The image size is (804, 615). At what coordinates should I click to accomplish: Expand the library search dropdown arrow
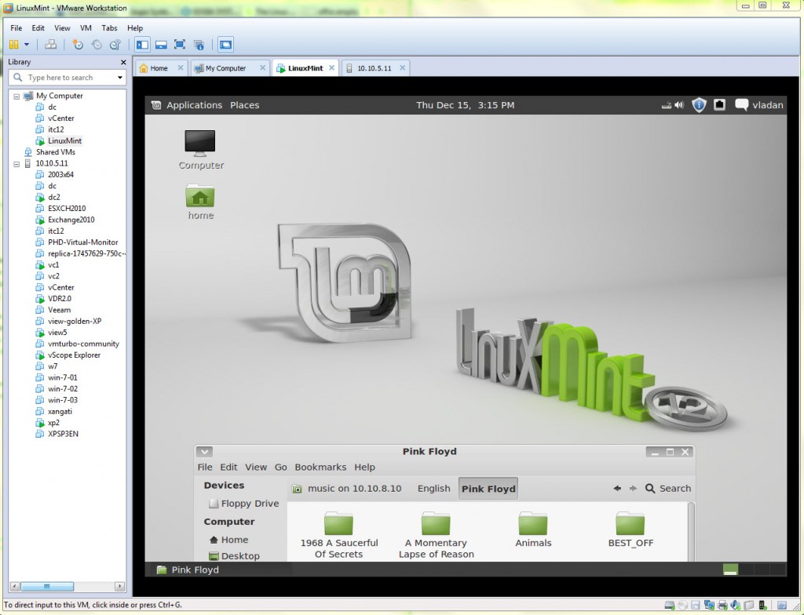[120, 78]
